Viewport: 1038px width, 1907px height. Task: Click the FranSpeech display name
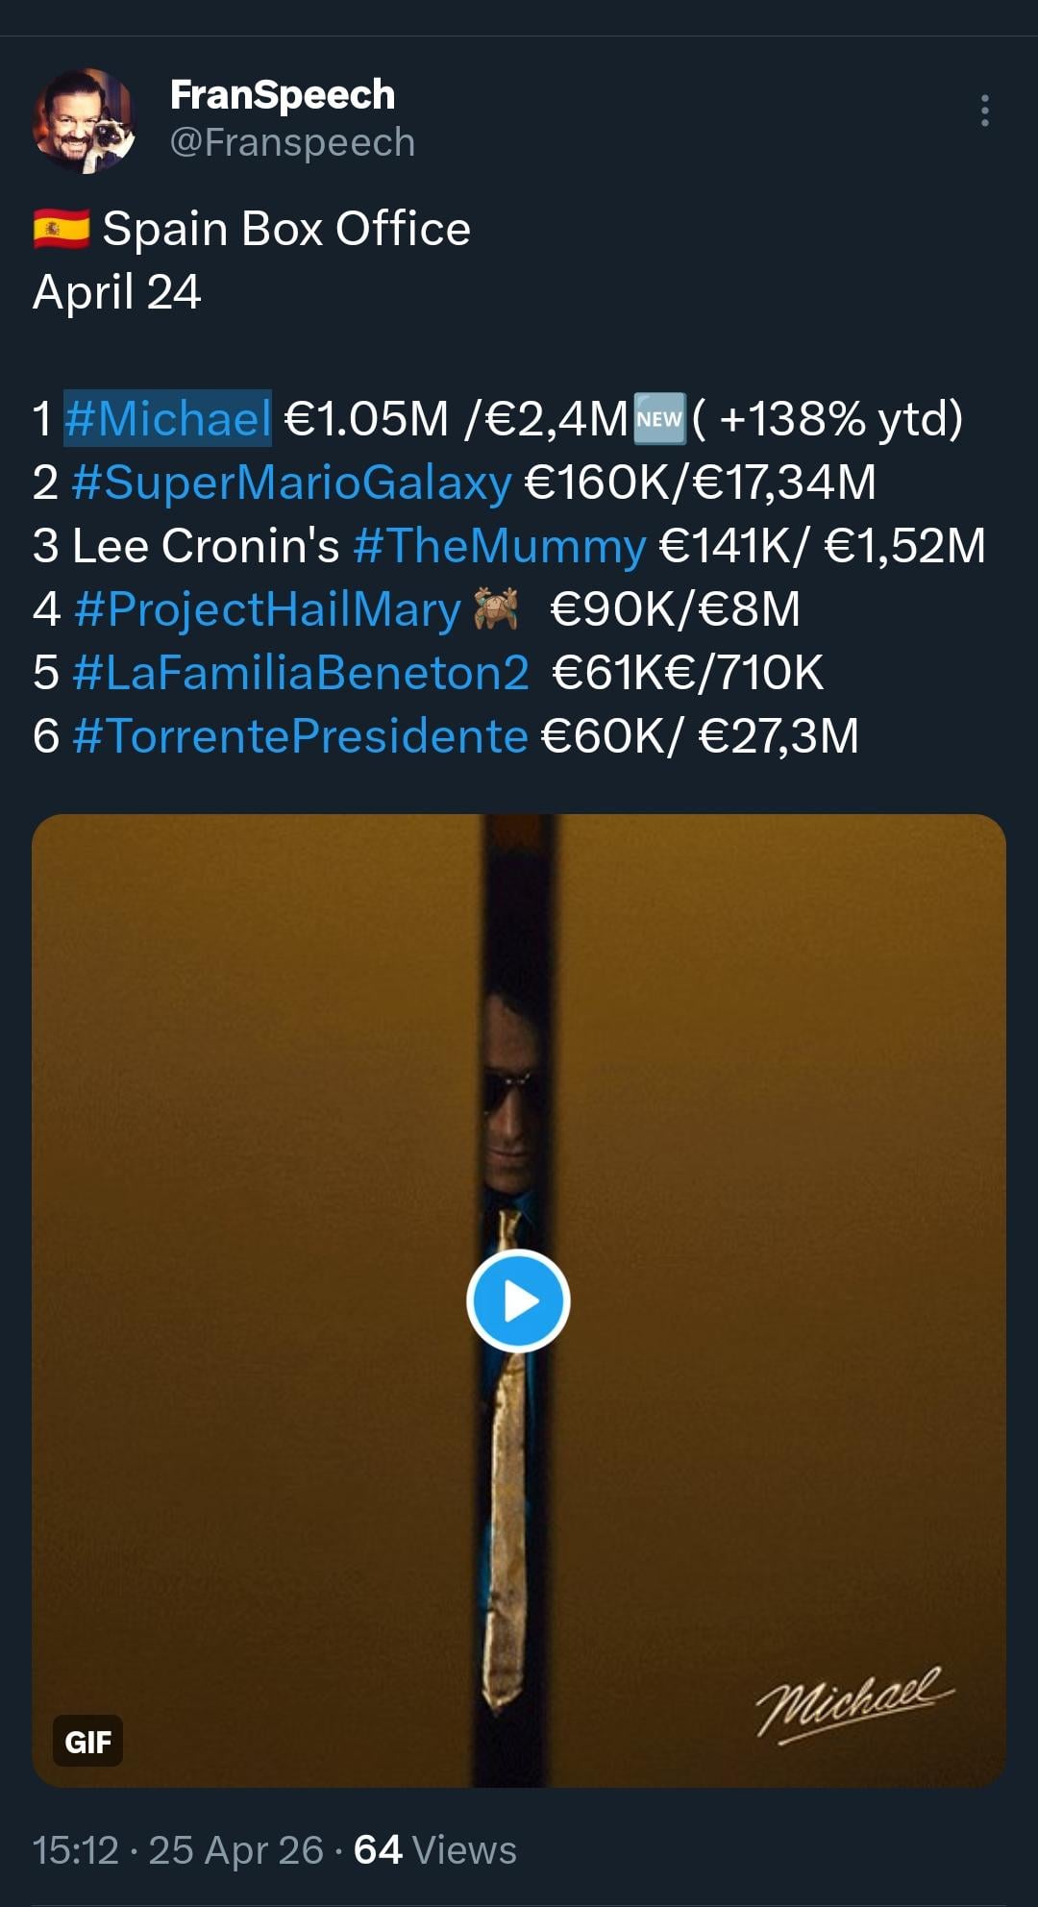coord(282,94)
